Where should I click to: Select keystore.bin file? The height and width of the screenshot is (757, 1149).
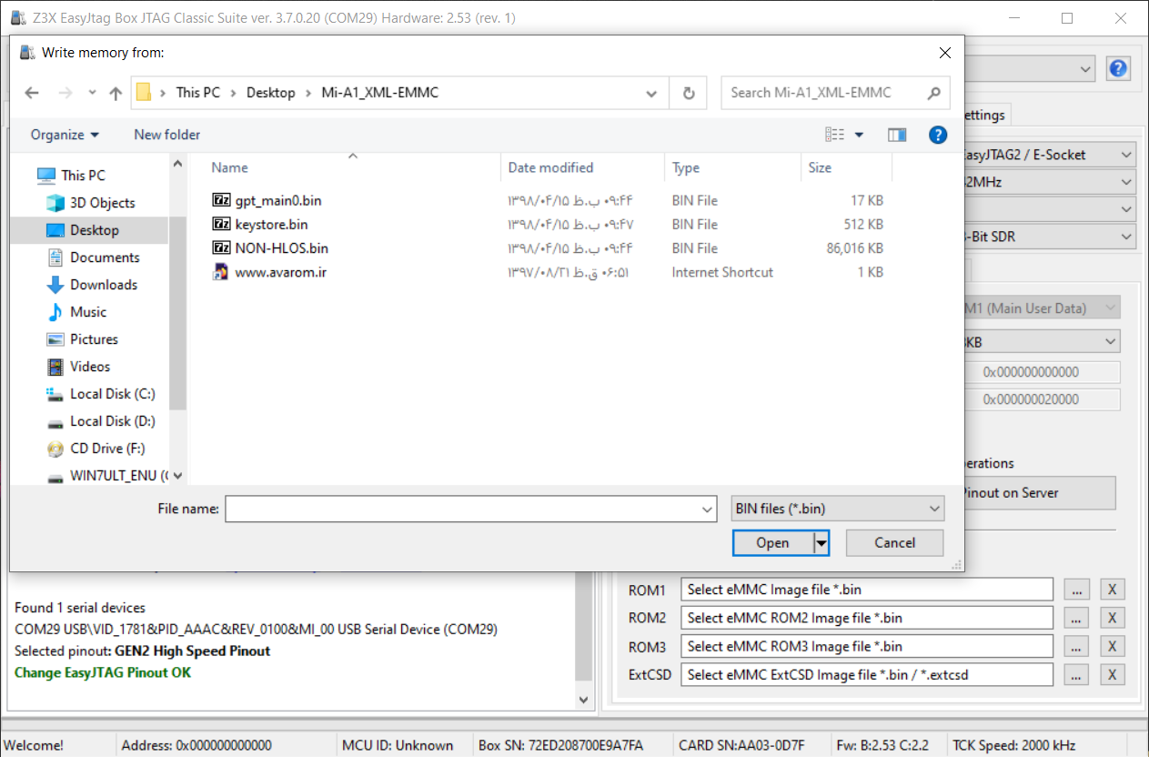click(270, 224)
